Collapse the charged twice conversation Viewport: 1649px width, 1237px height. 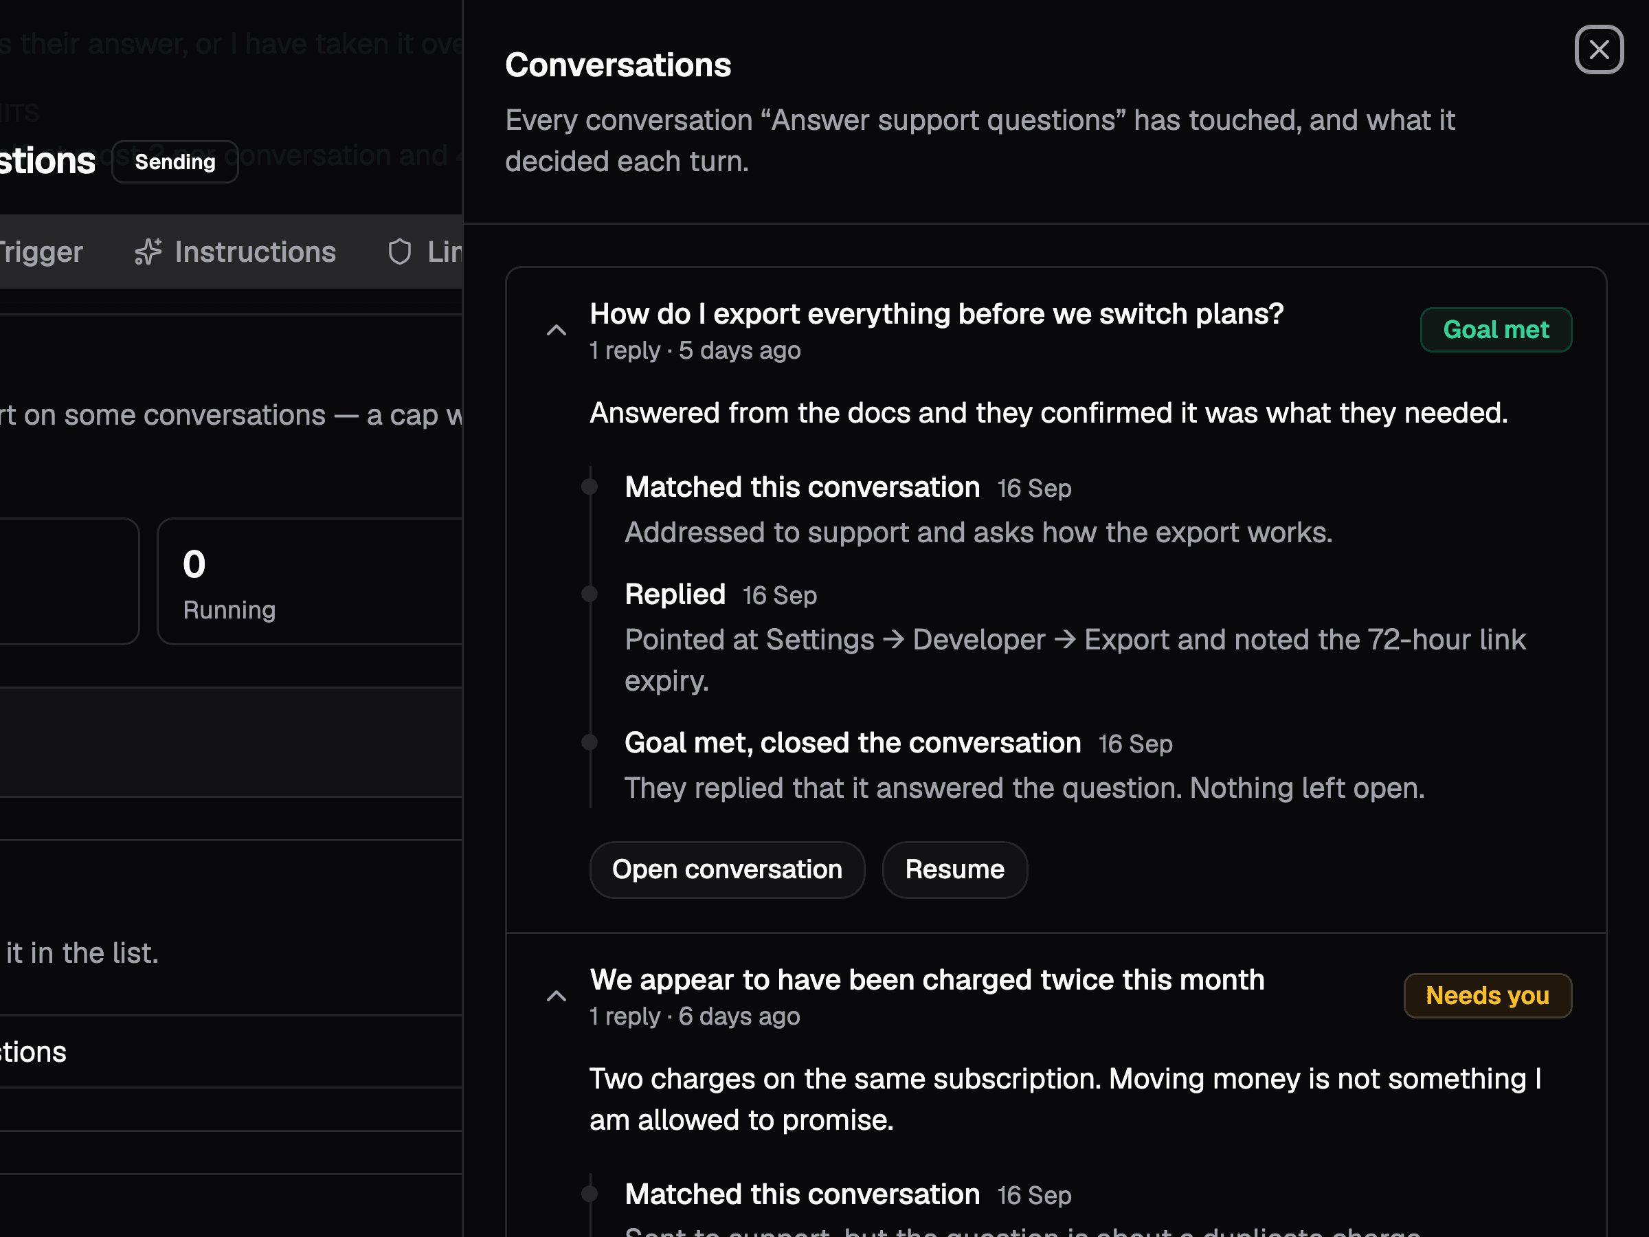click(x=556, y=996)
